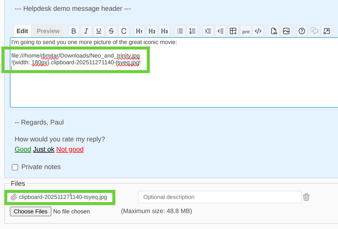The width and height of the screenshot is (338, 229).
Task: Insert a numbered list
Action: pos(193,31)
